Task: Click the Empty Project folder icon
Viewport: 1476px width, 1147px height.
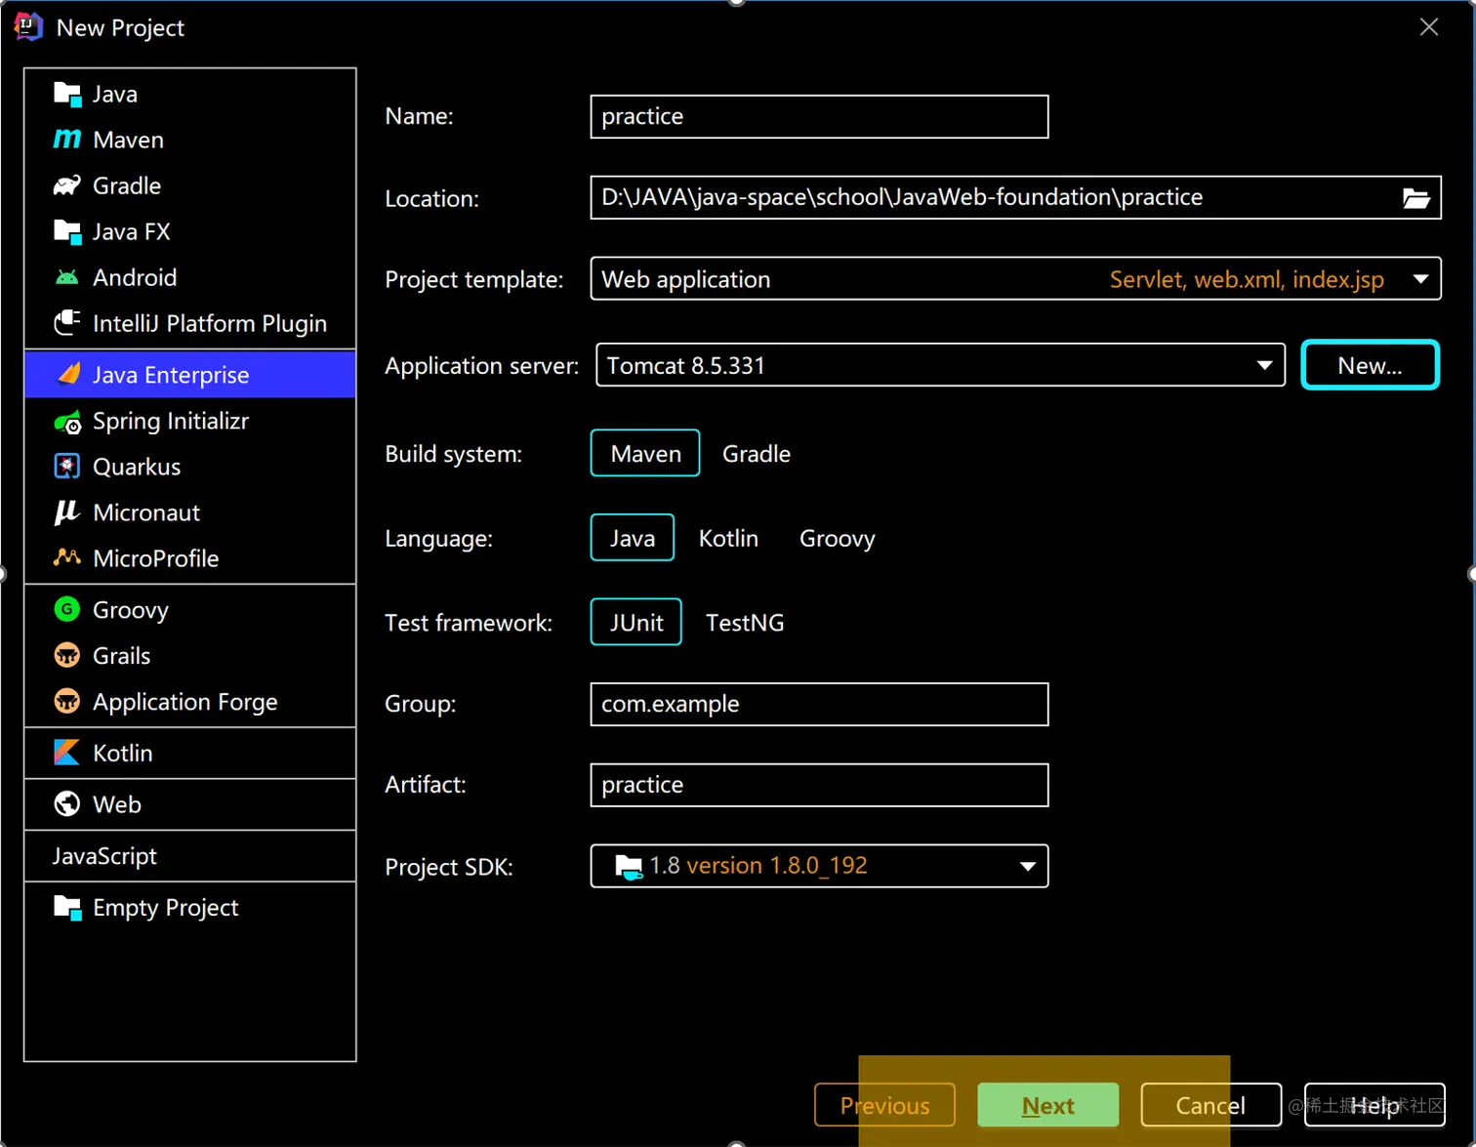Action: [x=66, y=908]
